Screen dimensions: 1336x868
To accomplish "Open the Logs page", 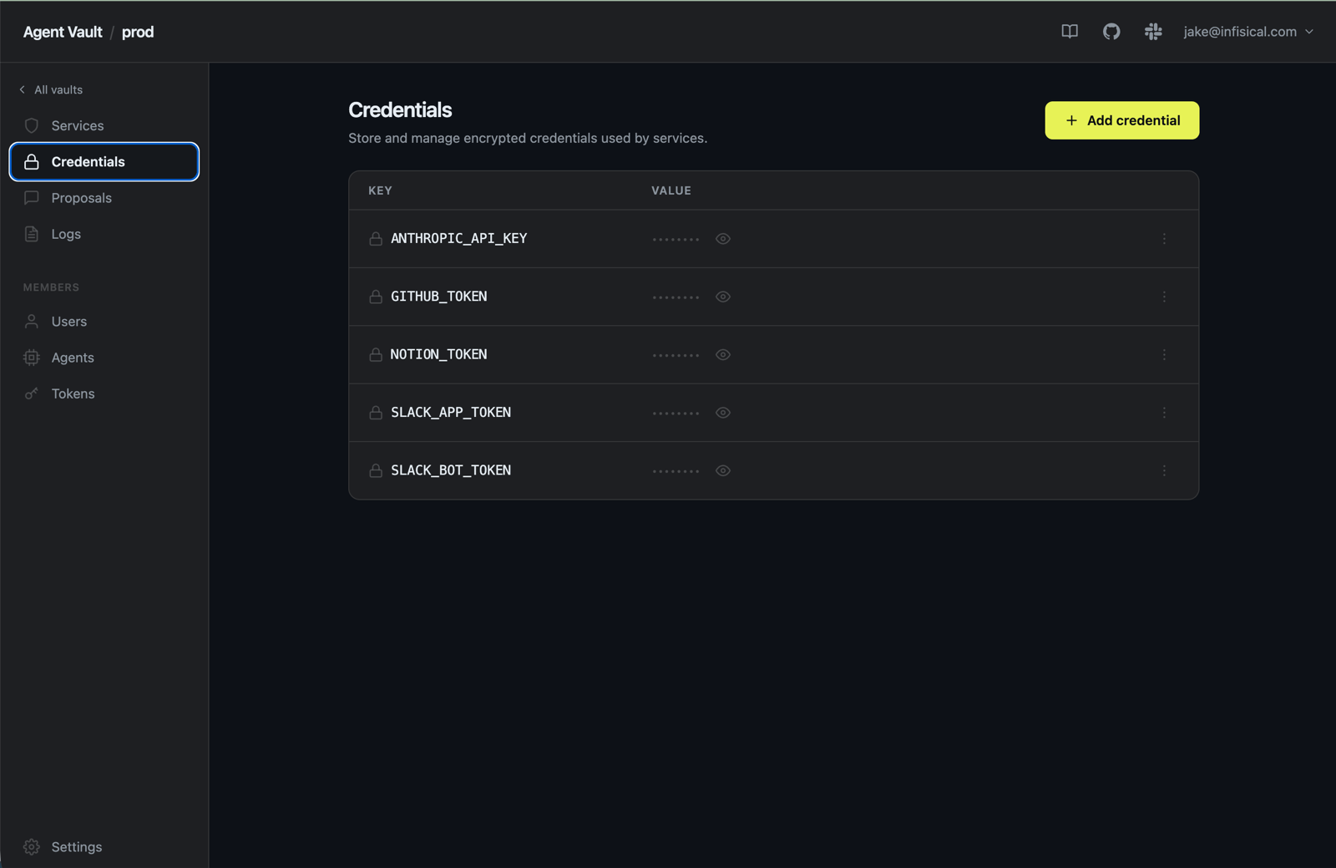I will click(x=104, y=234).
